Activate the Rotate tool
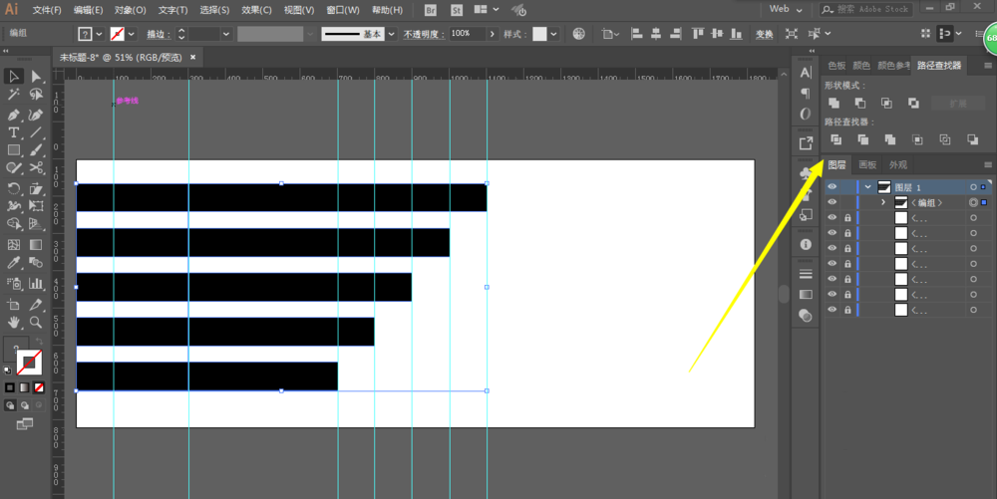The width and height of the screenshot is (997, 499). tap(13, 188)
